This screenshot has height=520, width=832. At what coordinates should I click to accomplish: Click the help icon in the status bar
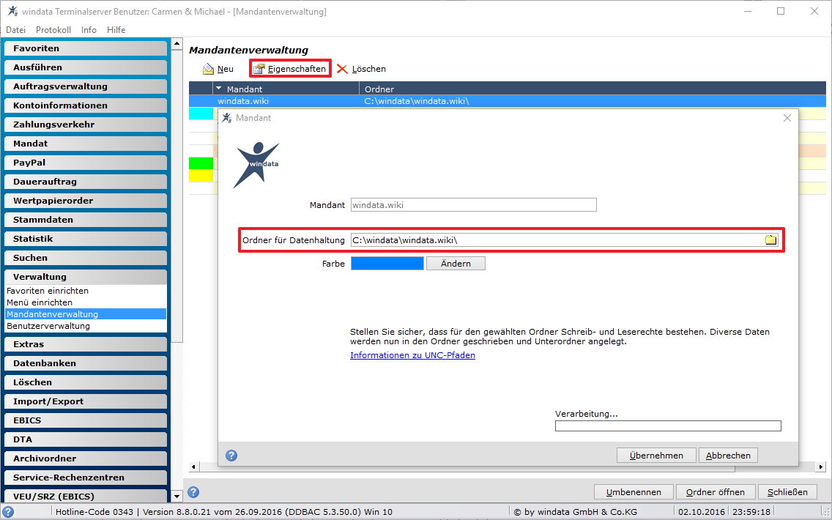coord(8,512)
